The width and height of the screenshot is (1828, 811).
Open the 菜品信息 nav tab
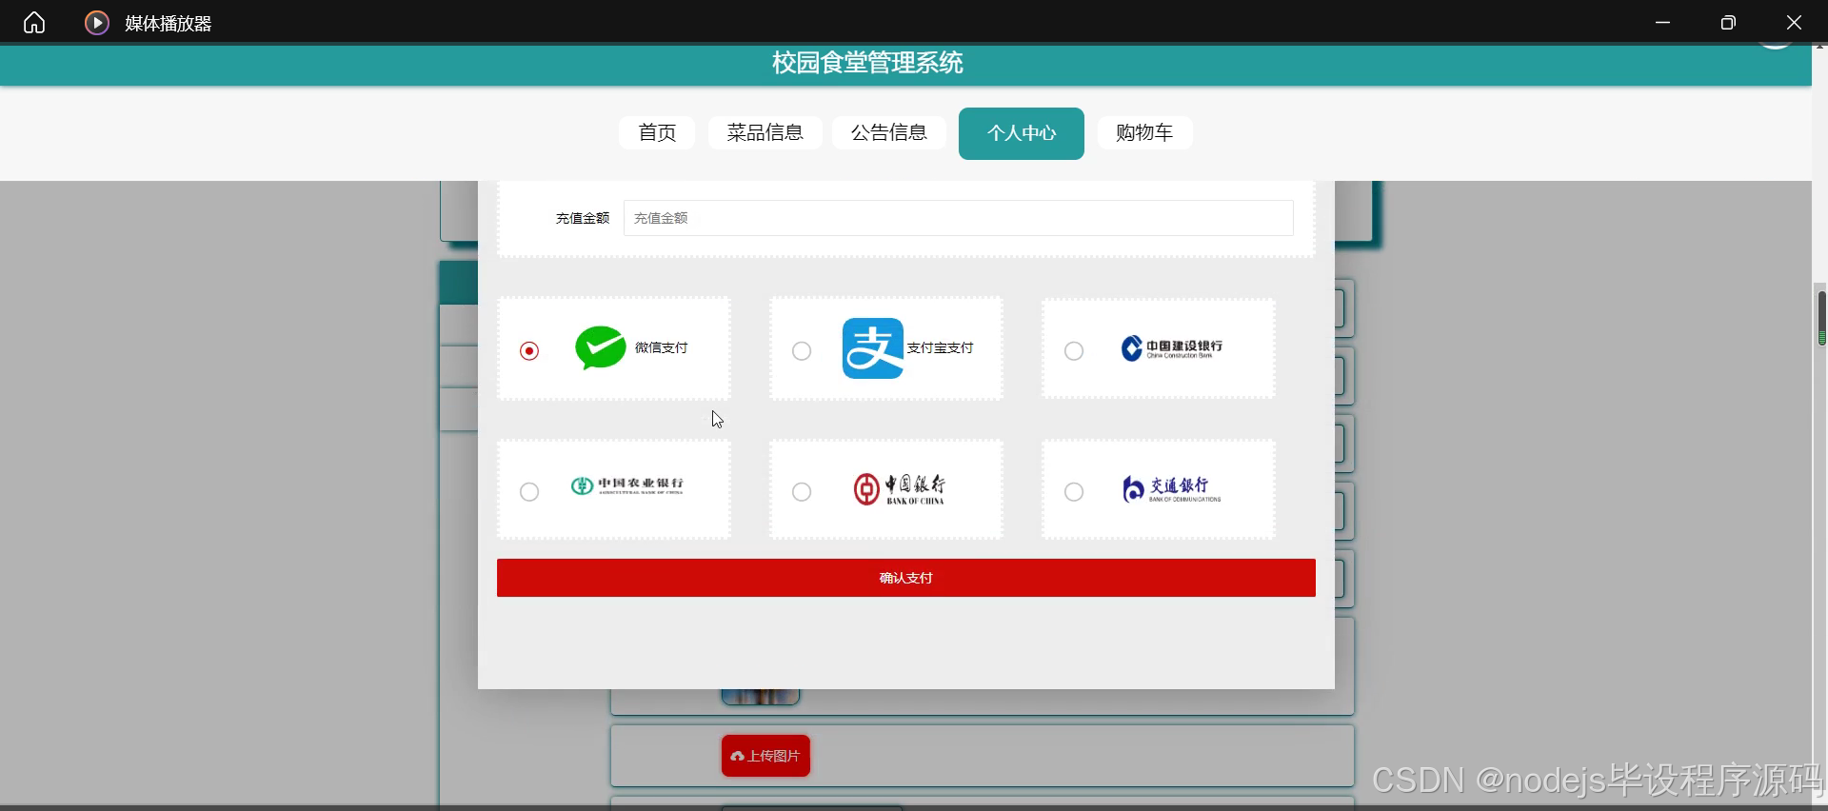pyautogui.click(x=765, y=133)
